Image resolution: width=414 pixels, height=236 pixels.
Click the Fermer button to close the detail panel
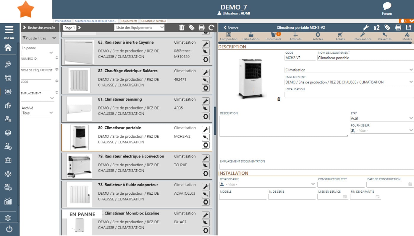tap(230, 27)
